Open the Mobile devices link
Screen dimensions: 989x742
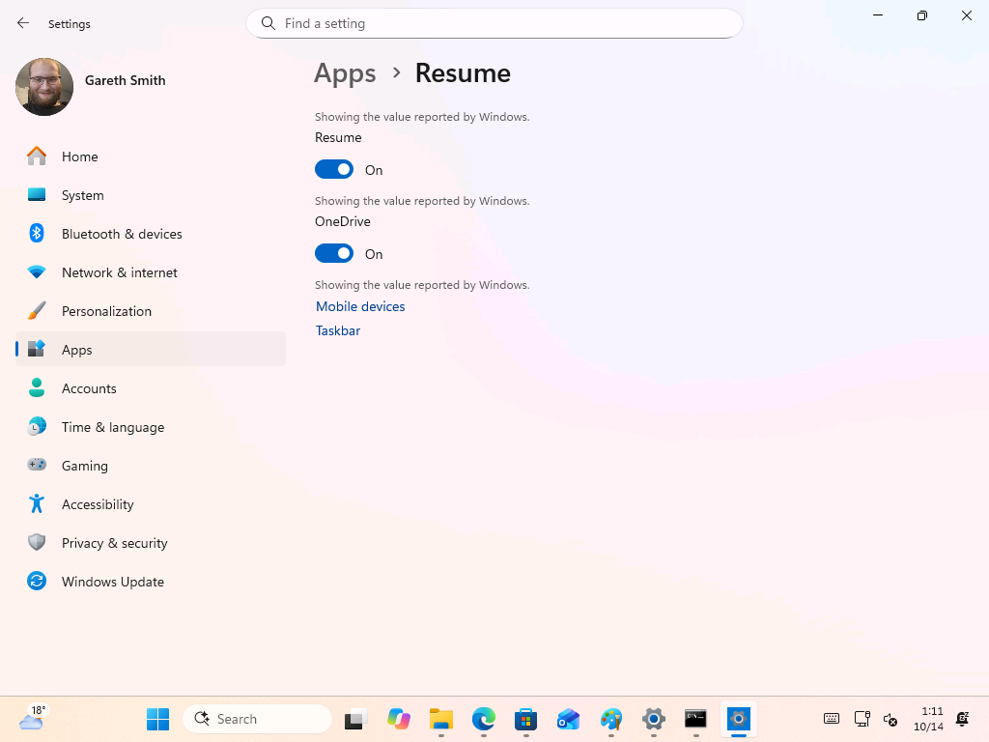click(360, 306)
